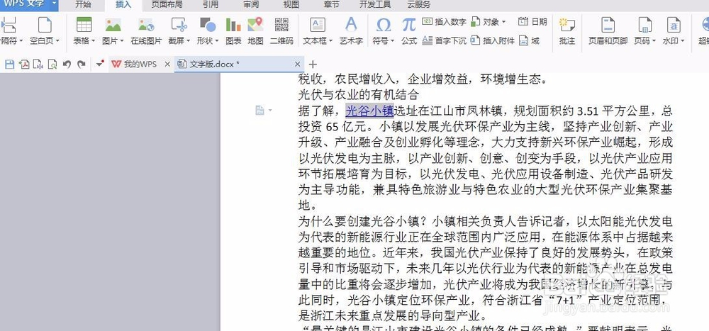Click the Picture (图片) mountain icon
The width and height of the screenshot is (709, 331).
pyautogui.click(x=113, y=26)
